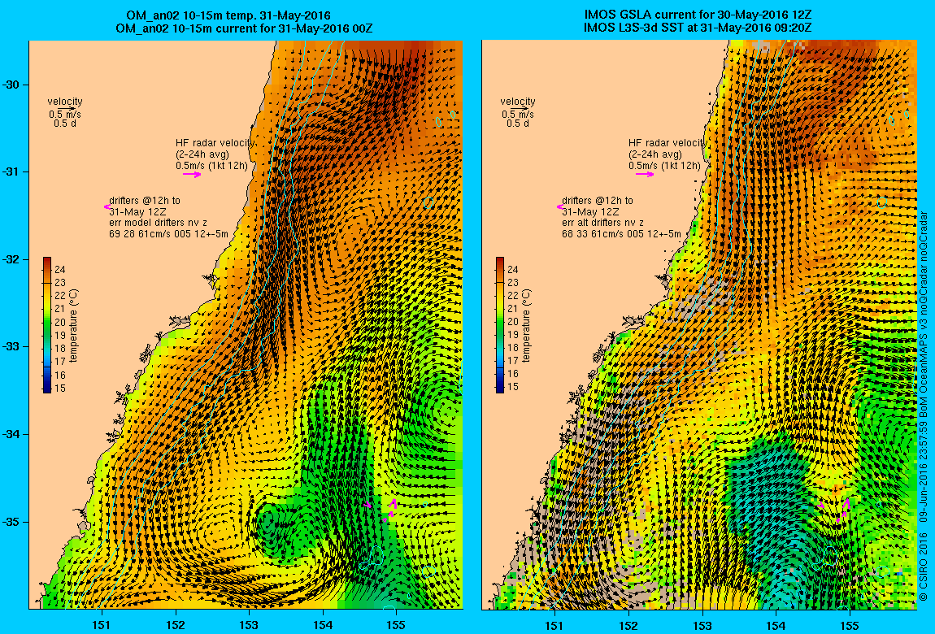The image size is (935, 634).
Task: Click 'HF radar velocity' text in right panel
Action: tap(668, 143)
